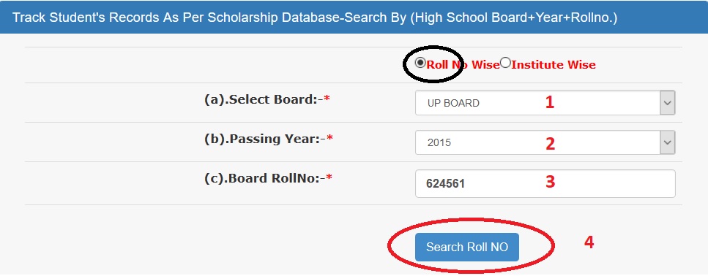
Task: Open the Passing Year dropdown showing 2015
Action: click(545, 142)
